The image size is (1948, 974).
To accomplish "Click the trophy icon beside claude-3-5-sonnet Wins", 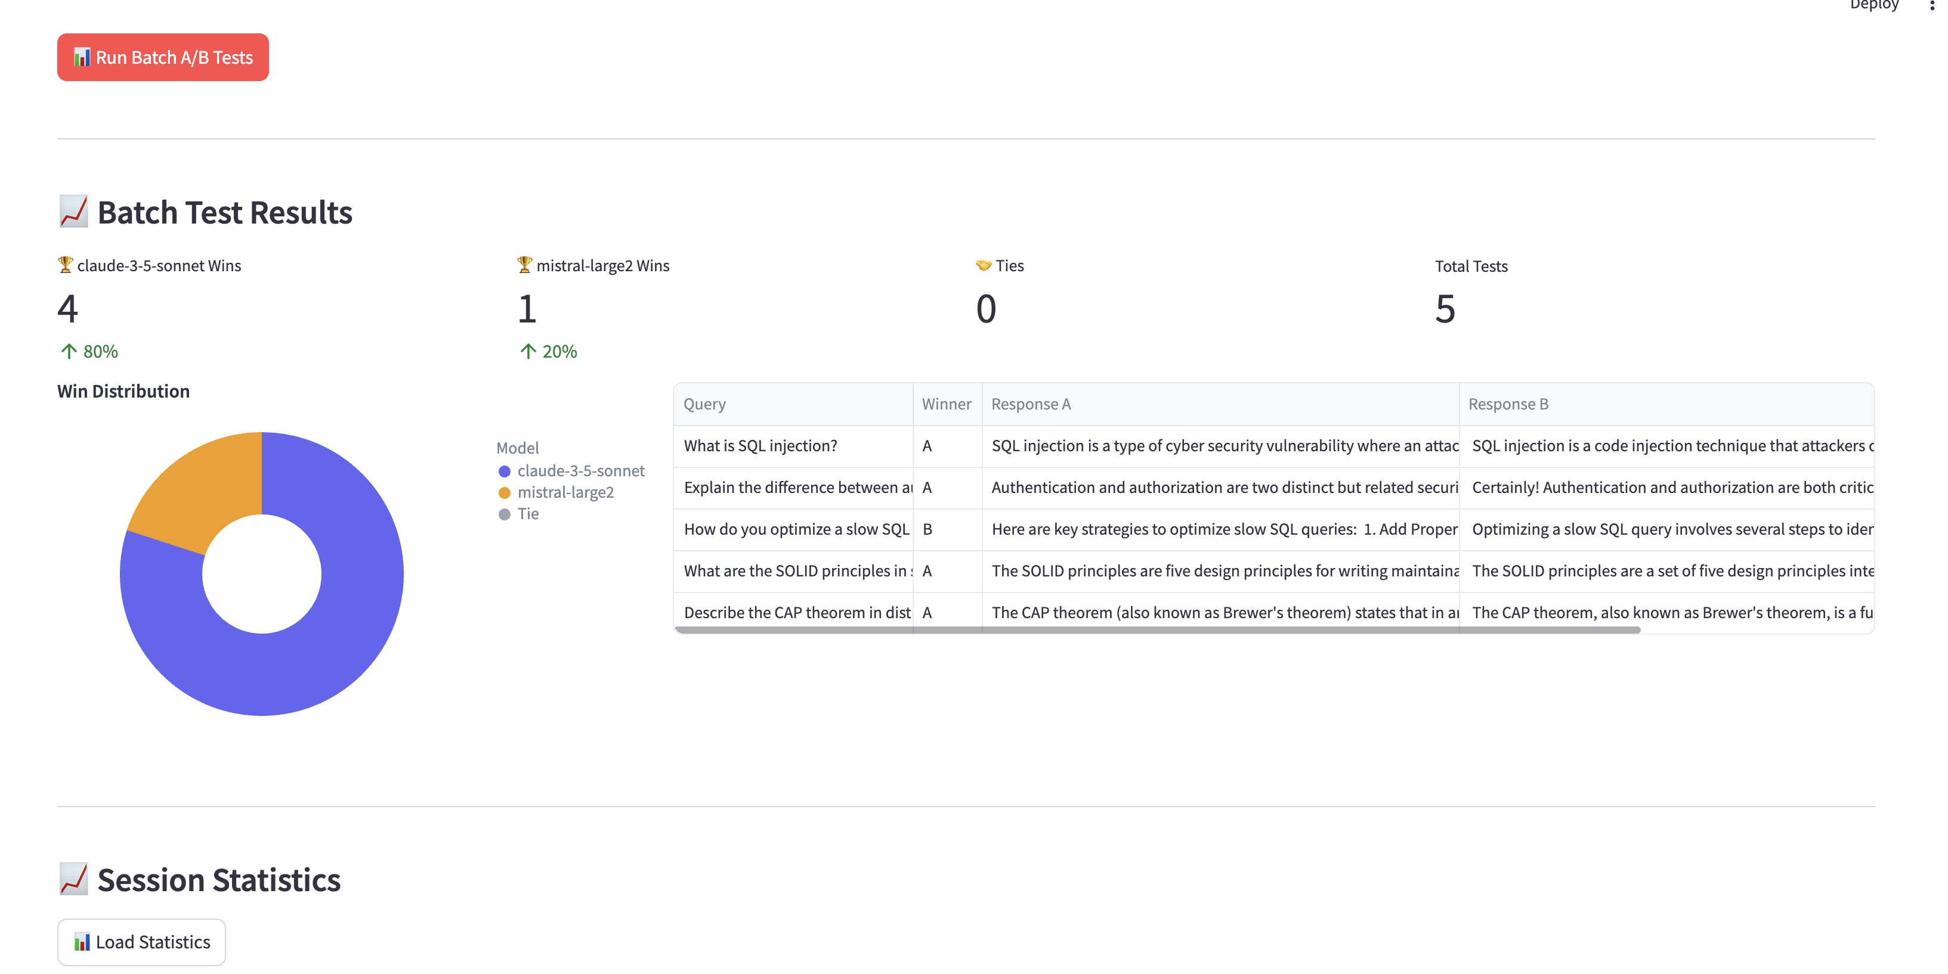I will click(x=65, y=265).
